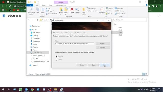Collapse the ribbon with chevron
Screen dimensions: 163x92
[x=144, y=5]
